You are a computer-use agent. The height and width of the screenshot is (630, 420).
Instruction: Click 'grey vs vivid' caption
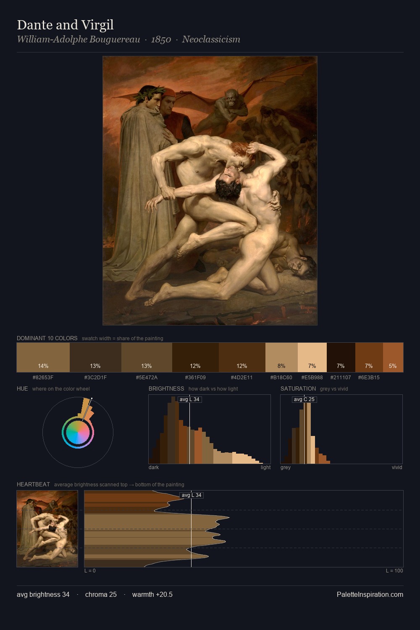pyautogui.click(x=334, y=388)
